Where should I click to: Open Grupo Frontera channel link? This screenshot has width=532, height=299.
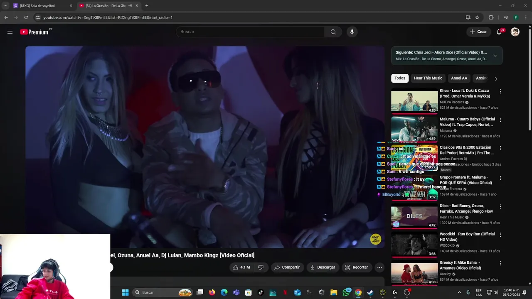coord(451,189)
